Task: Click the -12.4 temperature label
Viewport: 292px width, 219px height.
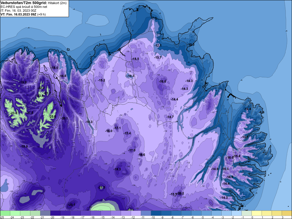Action: coord(248,109)
